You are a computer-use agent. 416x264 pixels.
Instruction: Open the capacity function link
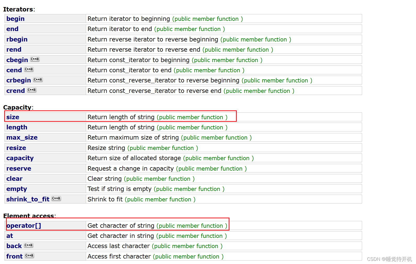point(20,158)
